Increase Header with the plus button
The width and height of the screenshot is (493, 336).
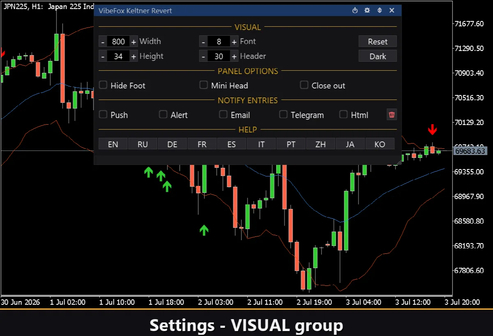tap(234, 56)
